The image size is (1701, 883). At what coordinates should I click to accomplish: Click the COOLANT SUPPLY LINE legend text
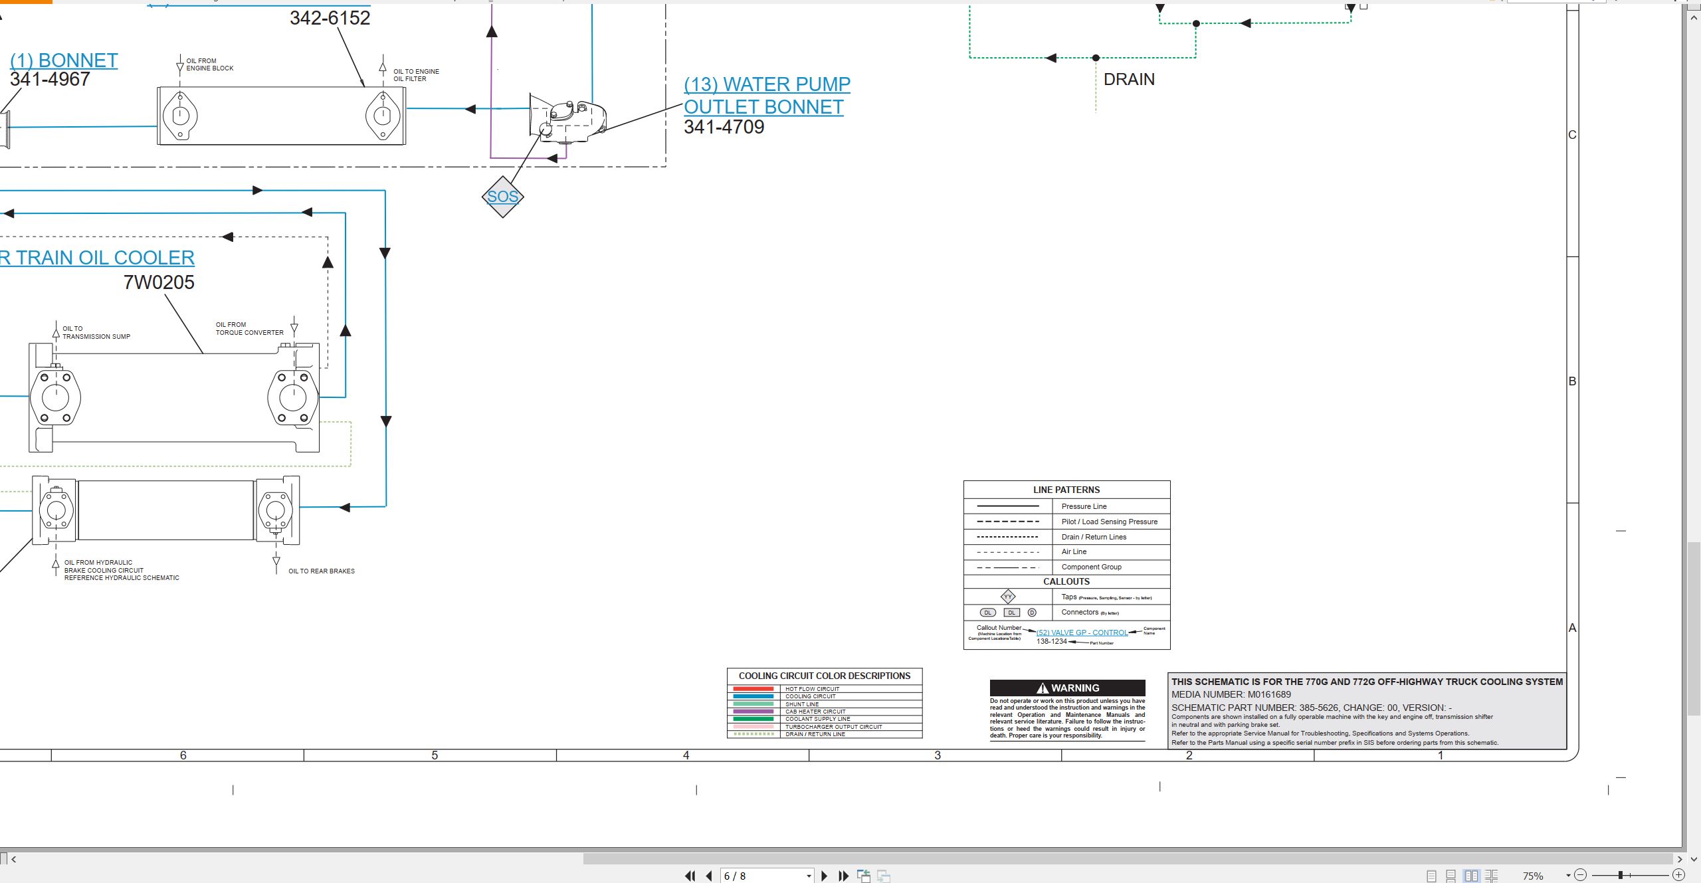pyautogui.click(x=818, y=719)
